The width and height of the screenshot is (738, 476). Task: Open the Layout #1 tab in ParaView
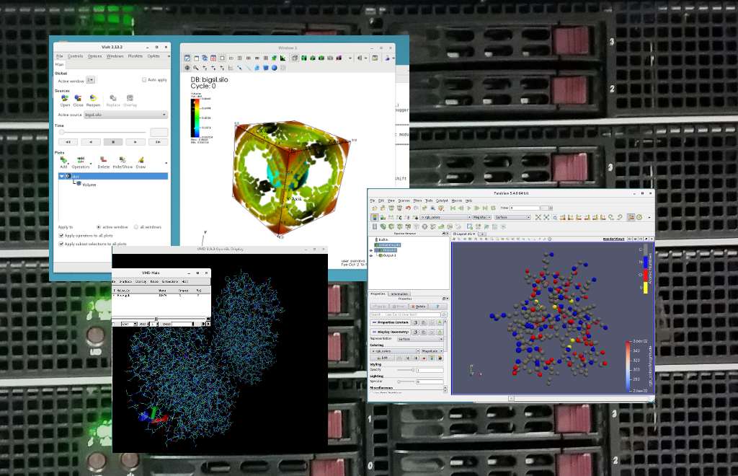point(464,234)
